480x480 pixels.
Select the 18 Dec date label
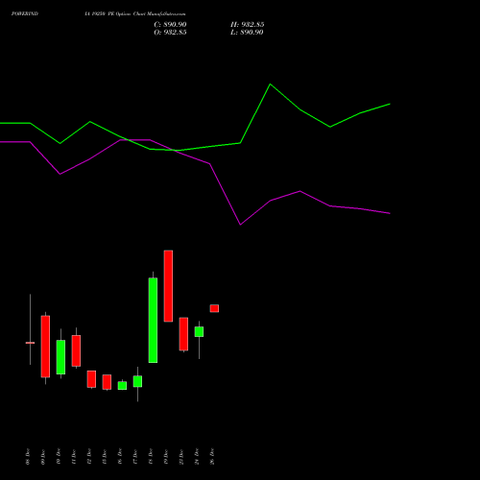tap(151, 457)
